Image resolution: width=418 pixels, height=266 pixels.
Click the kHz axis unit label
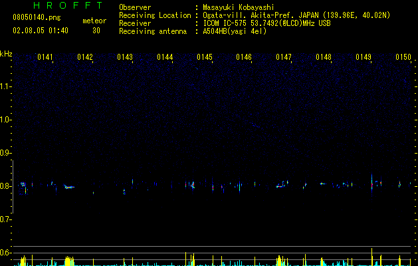[x=6, y=54]
